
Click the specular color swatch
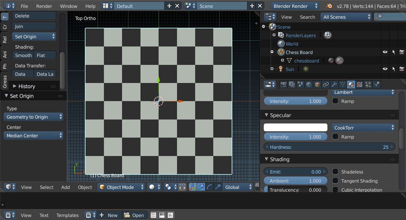coord(295,127)
